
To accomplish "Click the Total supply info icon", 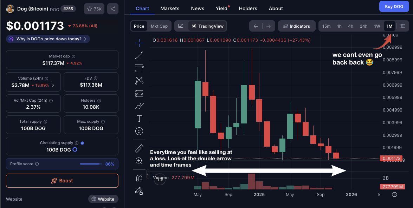I will coord(45,121).
